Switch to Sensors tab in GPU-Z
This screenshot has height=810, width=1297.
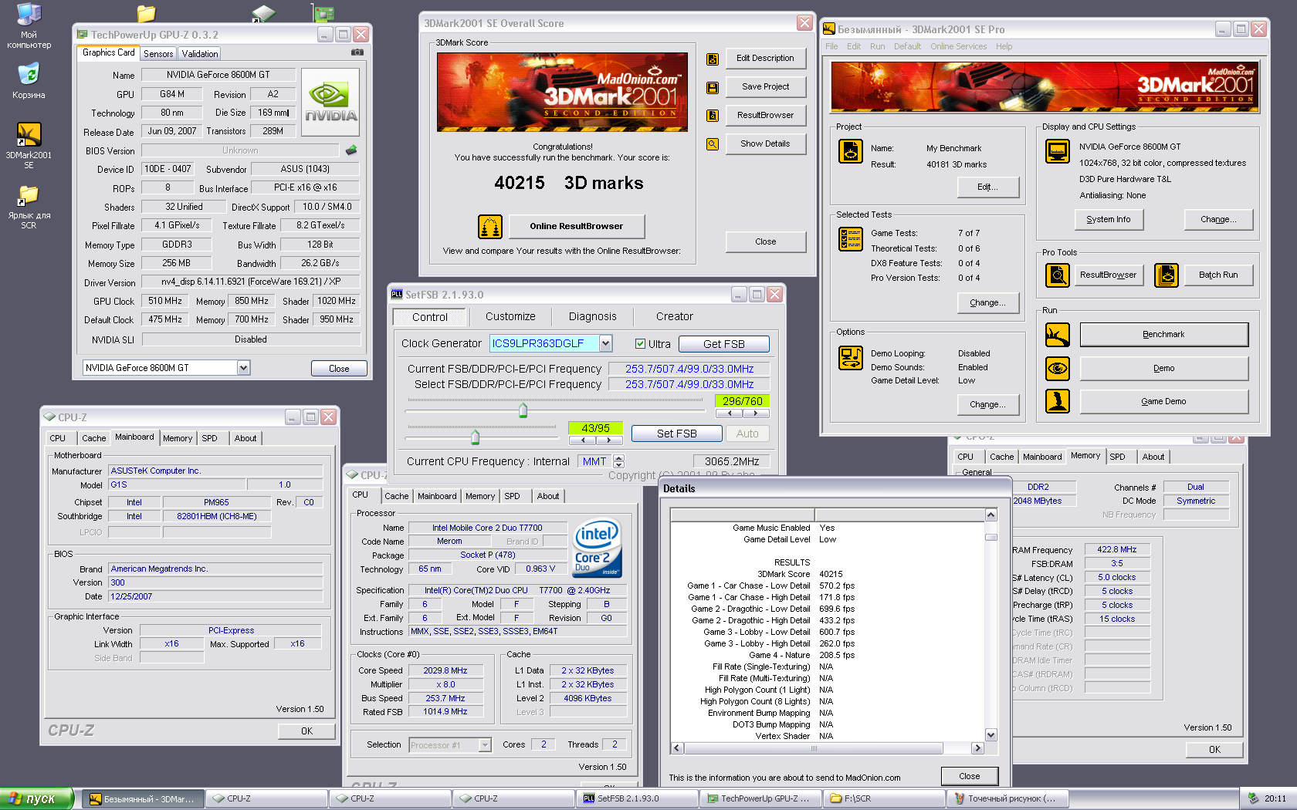coord(158,54)
